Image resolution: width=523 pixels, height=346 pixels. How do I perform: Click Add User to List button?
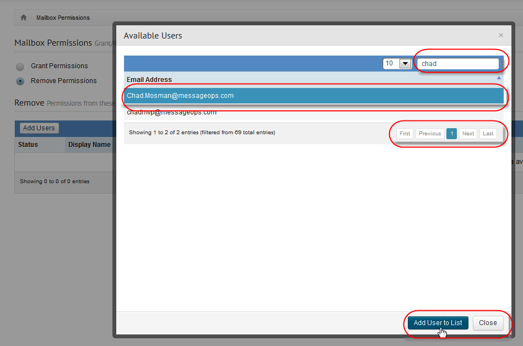438,323
